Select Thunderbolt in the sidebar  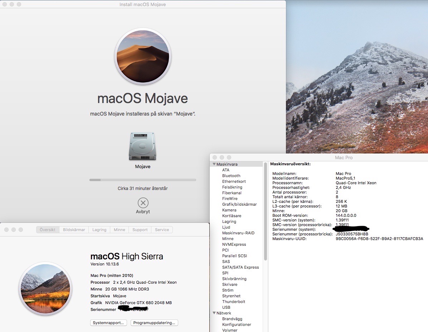(x=234, y=302)
